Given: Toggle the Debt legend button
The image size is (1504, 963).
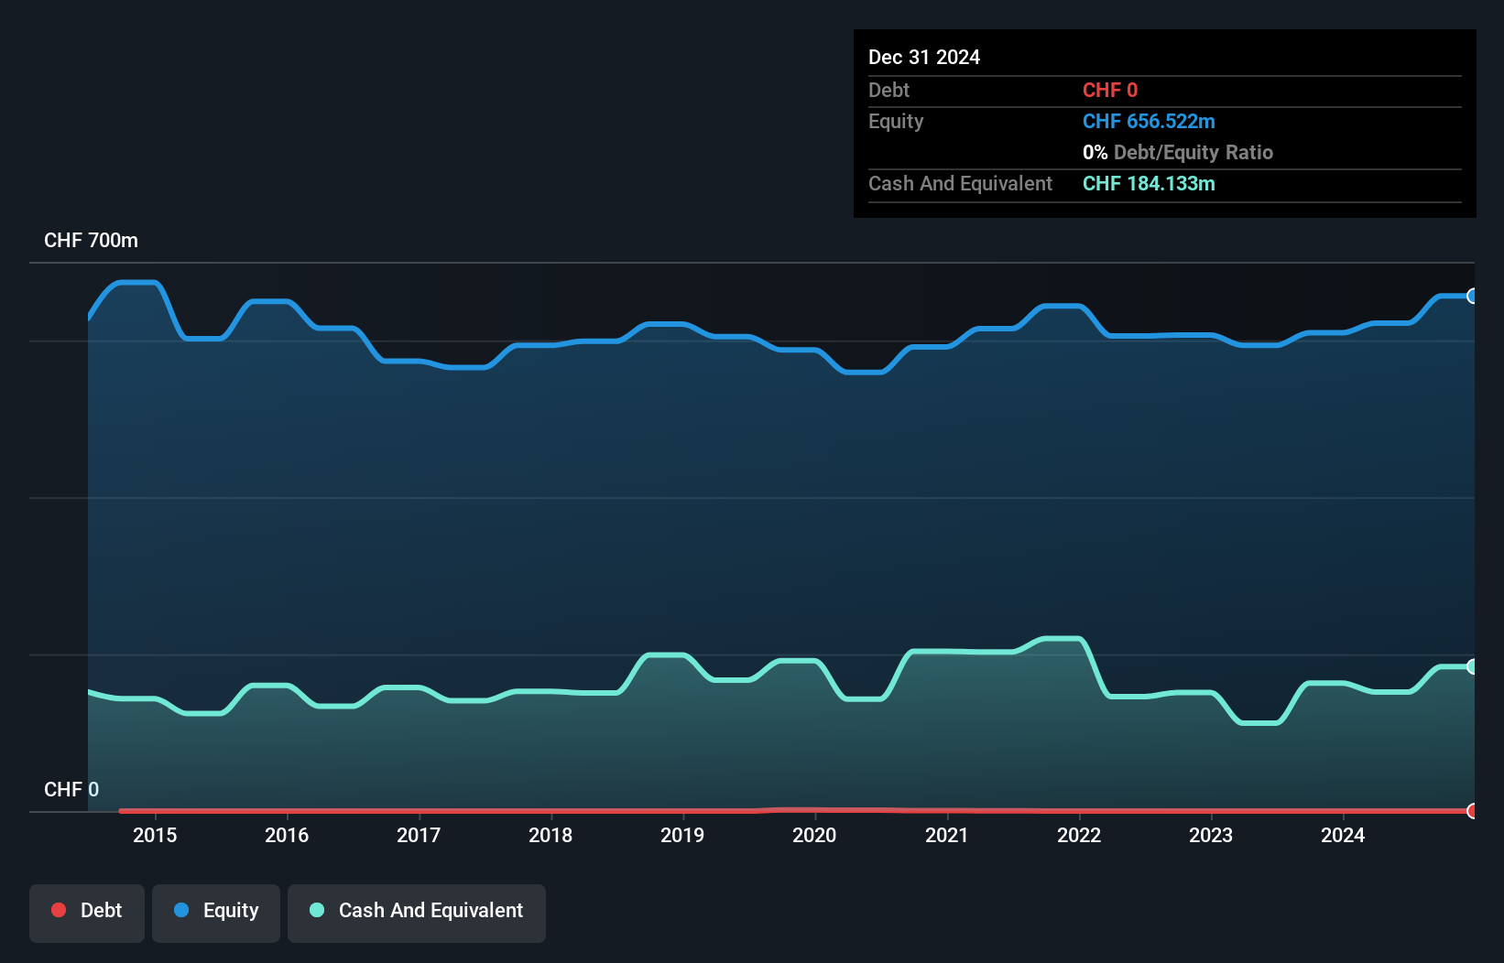Looking at the screenshot, I should [87, 913].
